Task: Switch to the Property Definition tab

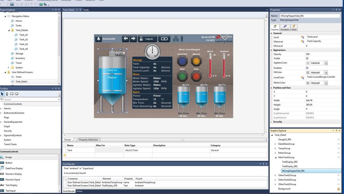Action: tap(88, 140)
